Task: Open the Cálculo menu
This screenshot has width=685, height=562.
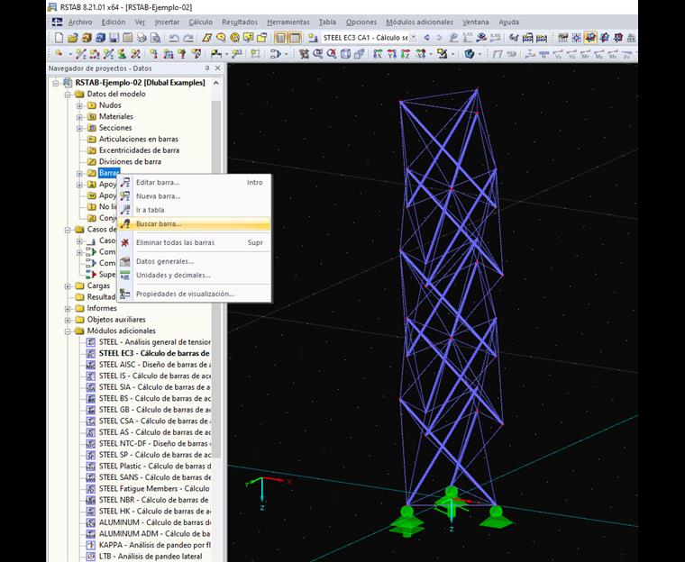Action: 200,22
